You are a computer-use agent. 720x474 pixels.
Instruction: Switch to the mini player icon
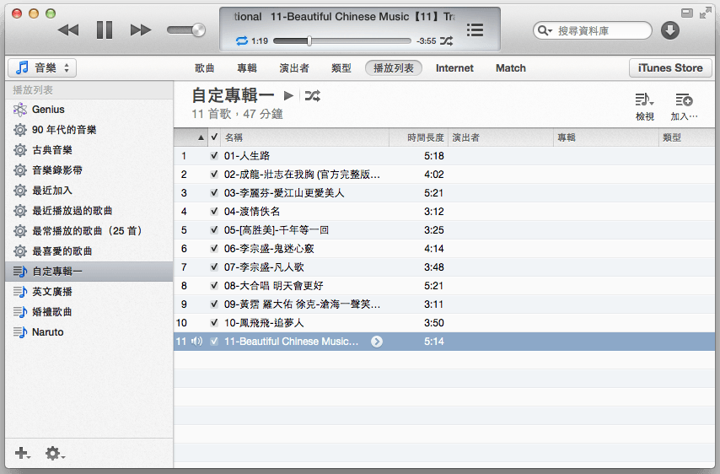687,13
